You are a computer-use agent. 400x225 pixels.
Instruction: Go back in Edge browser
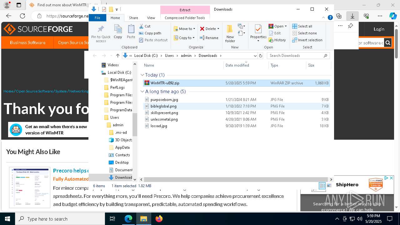tap(9, 16)
